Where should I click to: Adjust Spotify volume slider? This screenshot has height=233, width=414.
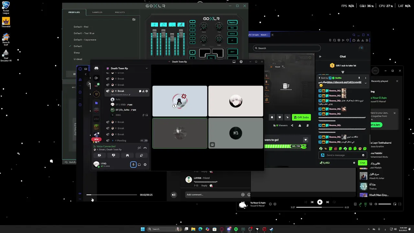point(385,204)
